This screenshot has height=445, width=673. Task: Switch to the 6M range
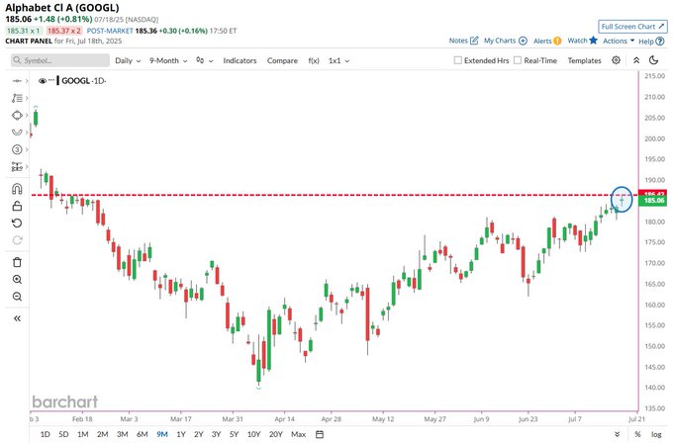point(141,434)
